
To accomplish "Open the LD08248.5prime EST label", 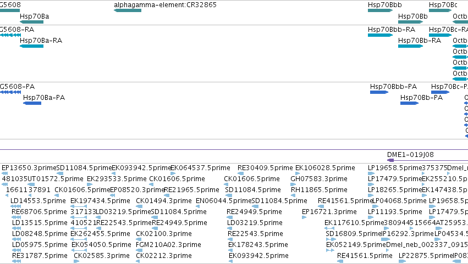I will click(40, 234).
